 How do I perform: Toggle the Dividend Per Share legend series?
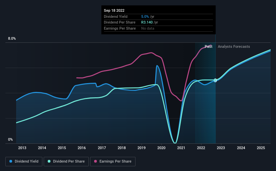[66, 162]
